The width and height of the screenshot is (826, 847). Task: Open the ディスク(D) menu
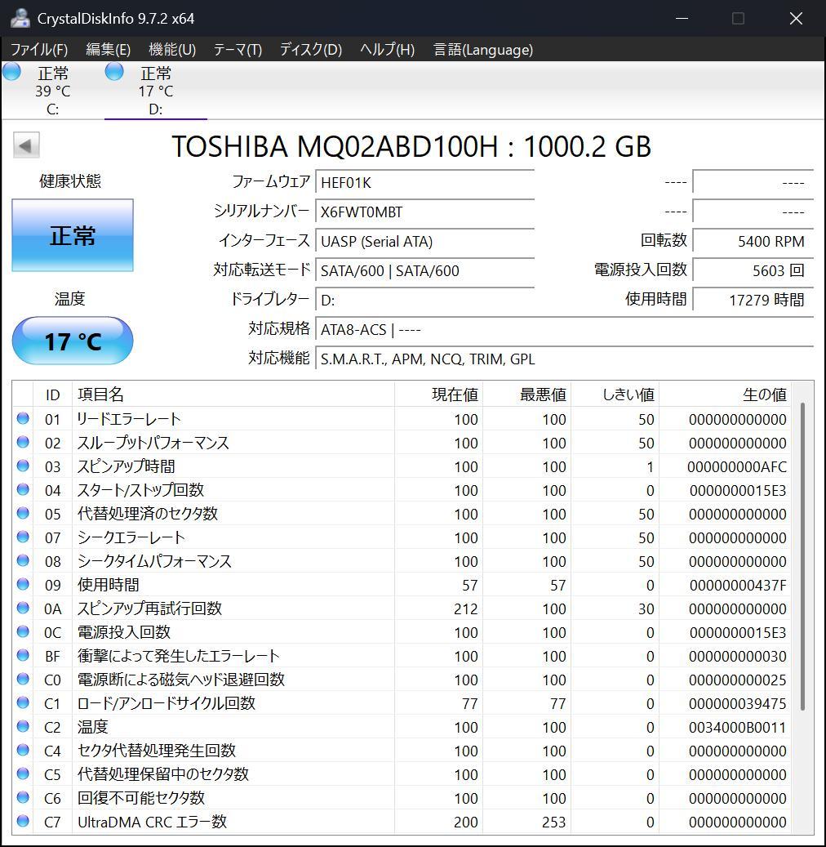click(311, 50)
